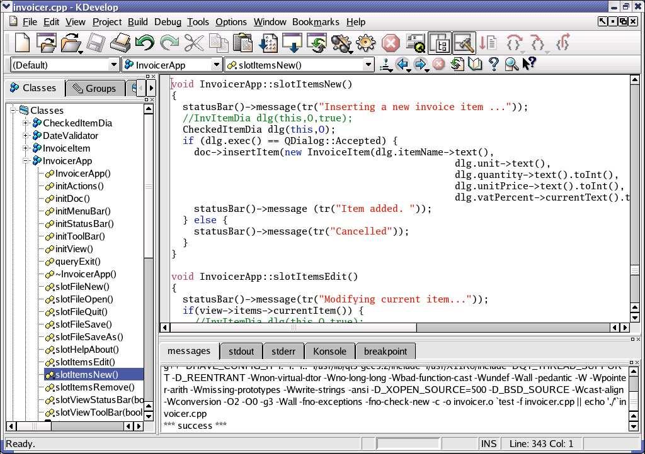Click the Reload documentation icon

(x=457, y=64)
